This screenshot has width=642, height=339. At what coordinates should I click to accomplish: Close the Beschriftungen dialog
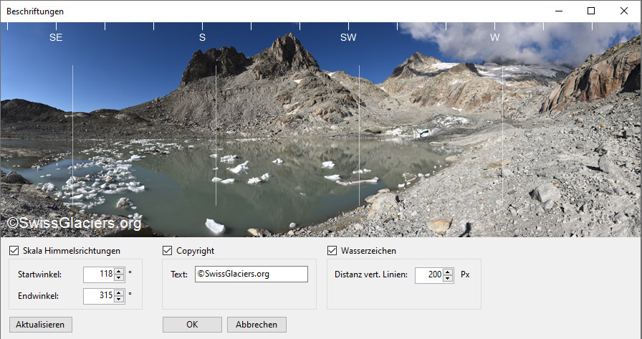[624, 11]
